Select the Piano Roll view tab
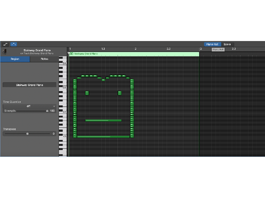The image size is (265, 198). [213, 45]
